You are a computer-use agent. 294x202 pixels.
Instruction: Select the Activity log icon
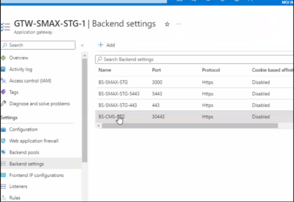(x=4, y=69)
